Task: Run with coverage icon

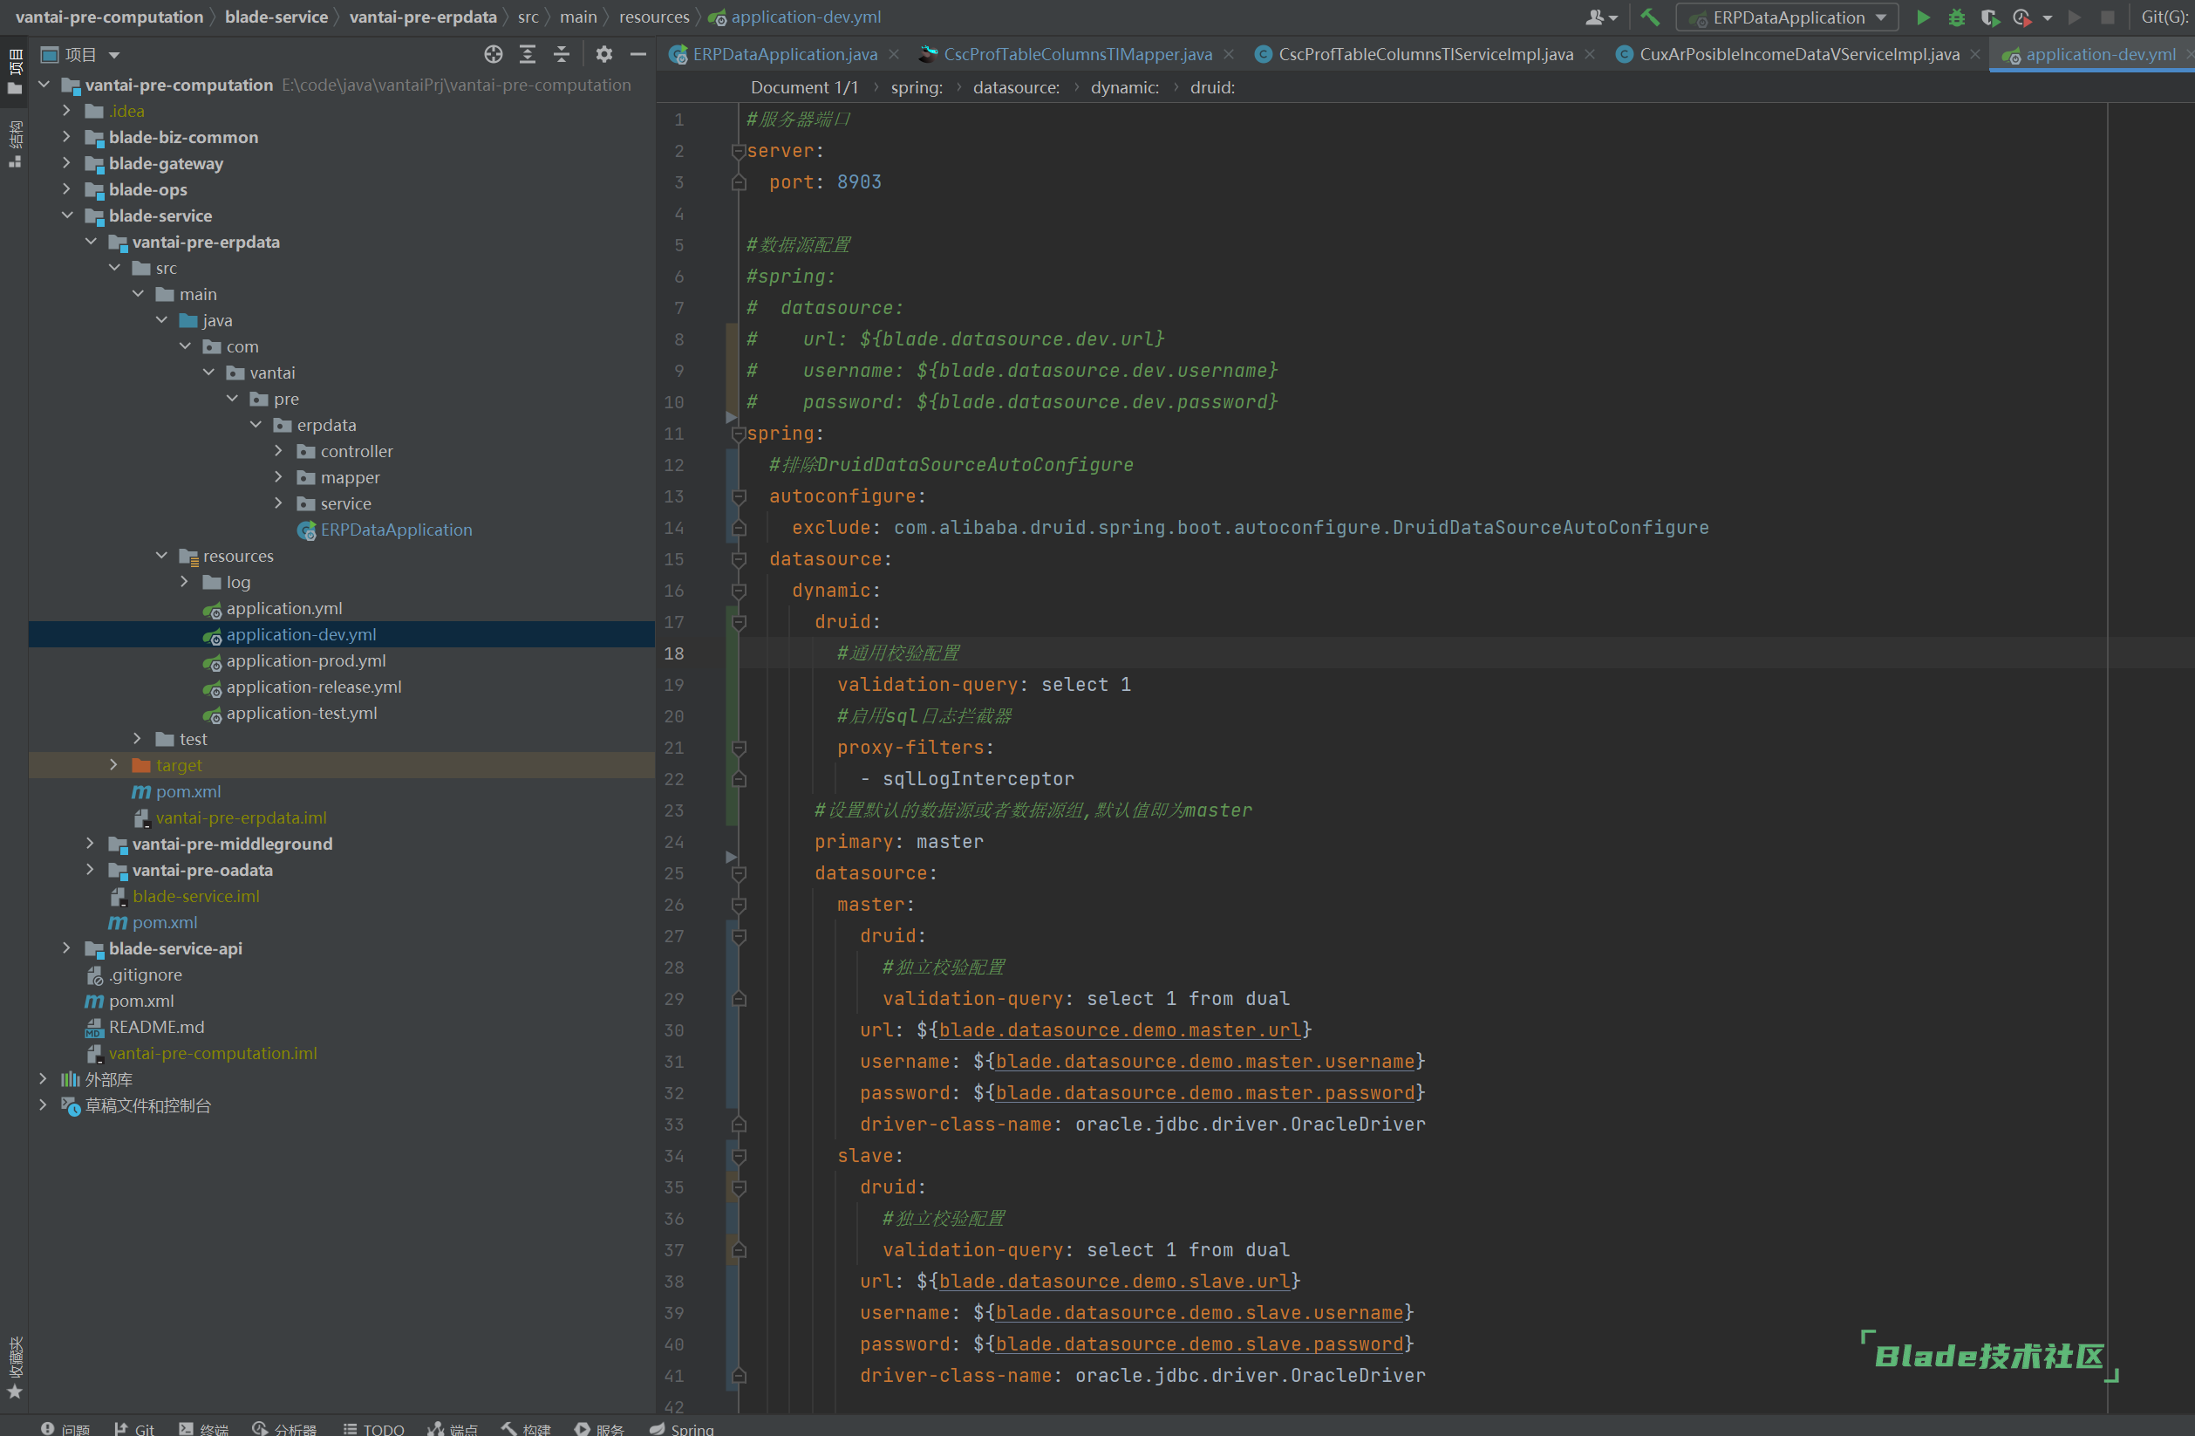Action: [1989, 17]
